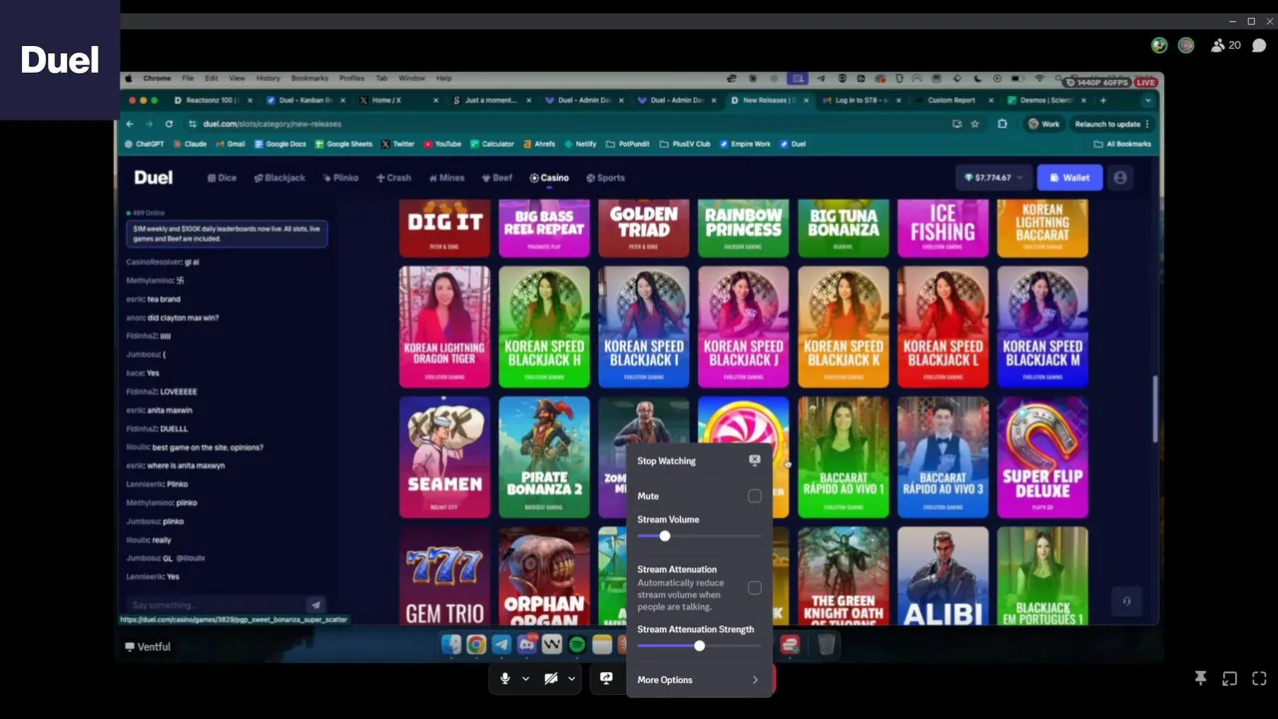Switch to the Home / X tab
The width and height of the screenshot is (1278, 719).
399,100
